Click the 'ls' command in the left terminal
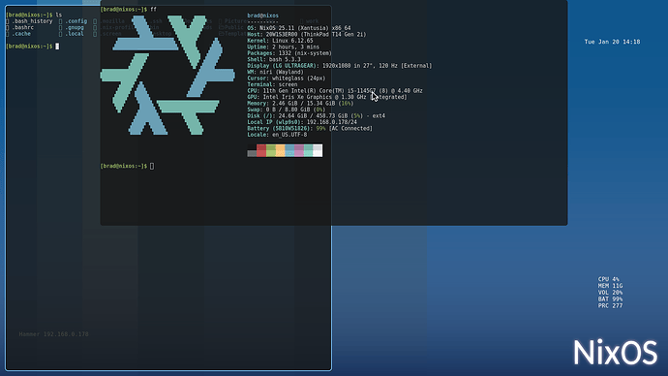This screenshot has width=668, height=376. point(59,15)
